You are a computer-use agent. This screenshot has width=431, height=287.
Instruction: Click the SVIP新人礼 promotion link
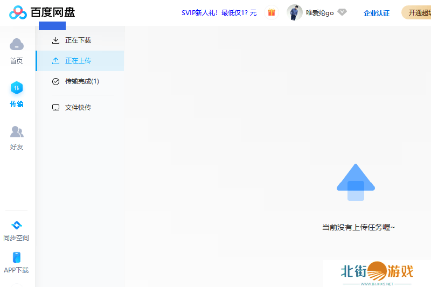pyautogui.click(x=219, y=13)
